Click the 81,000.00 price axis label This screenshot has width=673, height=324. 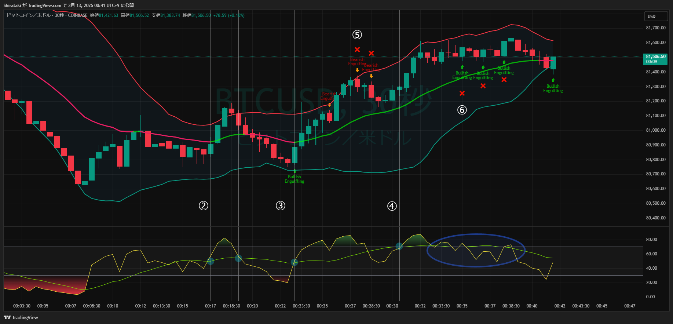point(656,130)
